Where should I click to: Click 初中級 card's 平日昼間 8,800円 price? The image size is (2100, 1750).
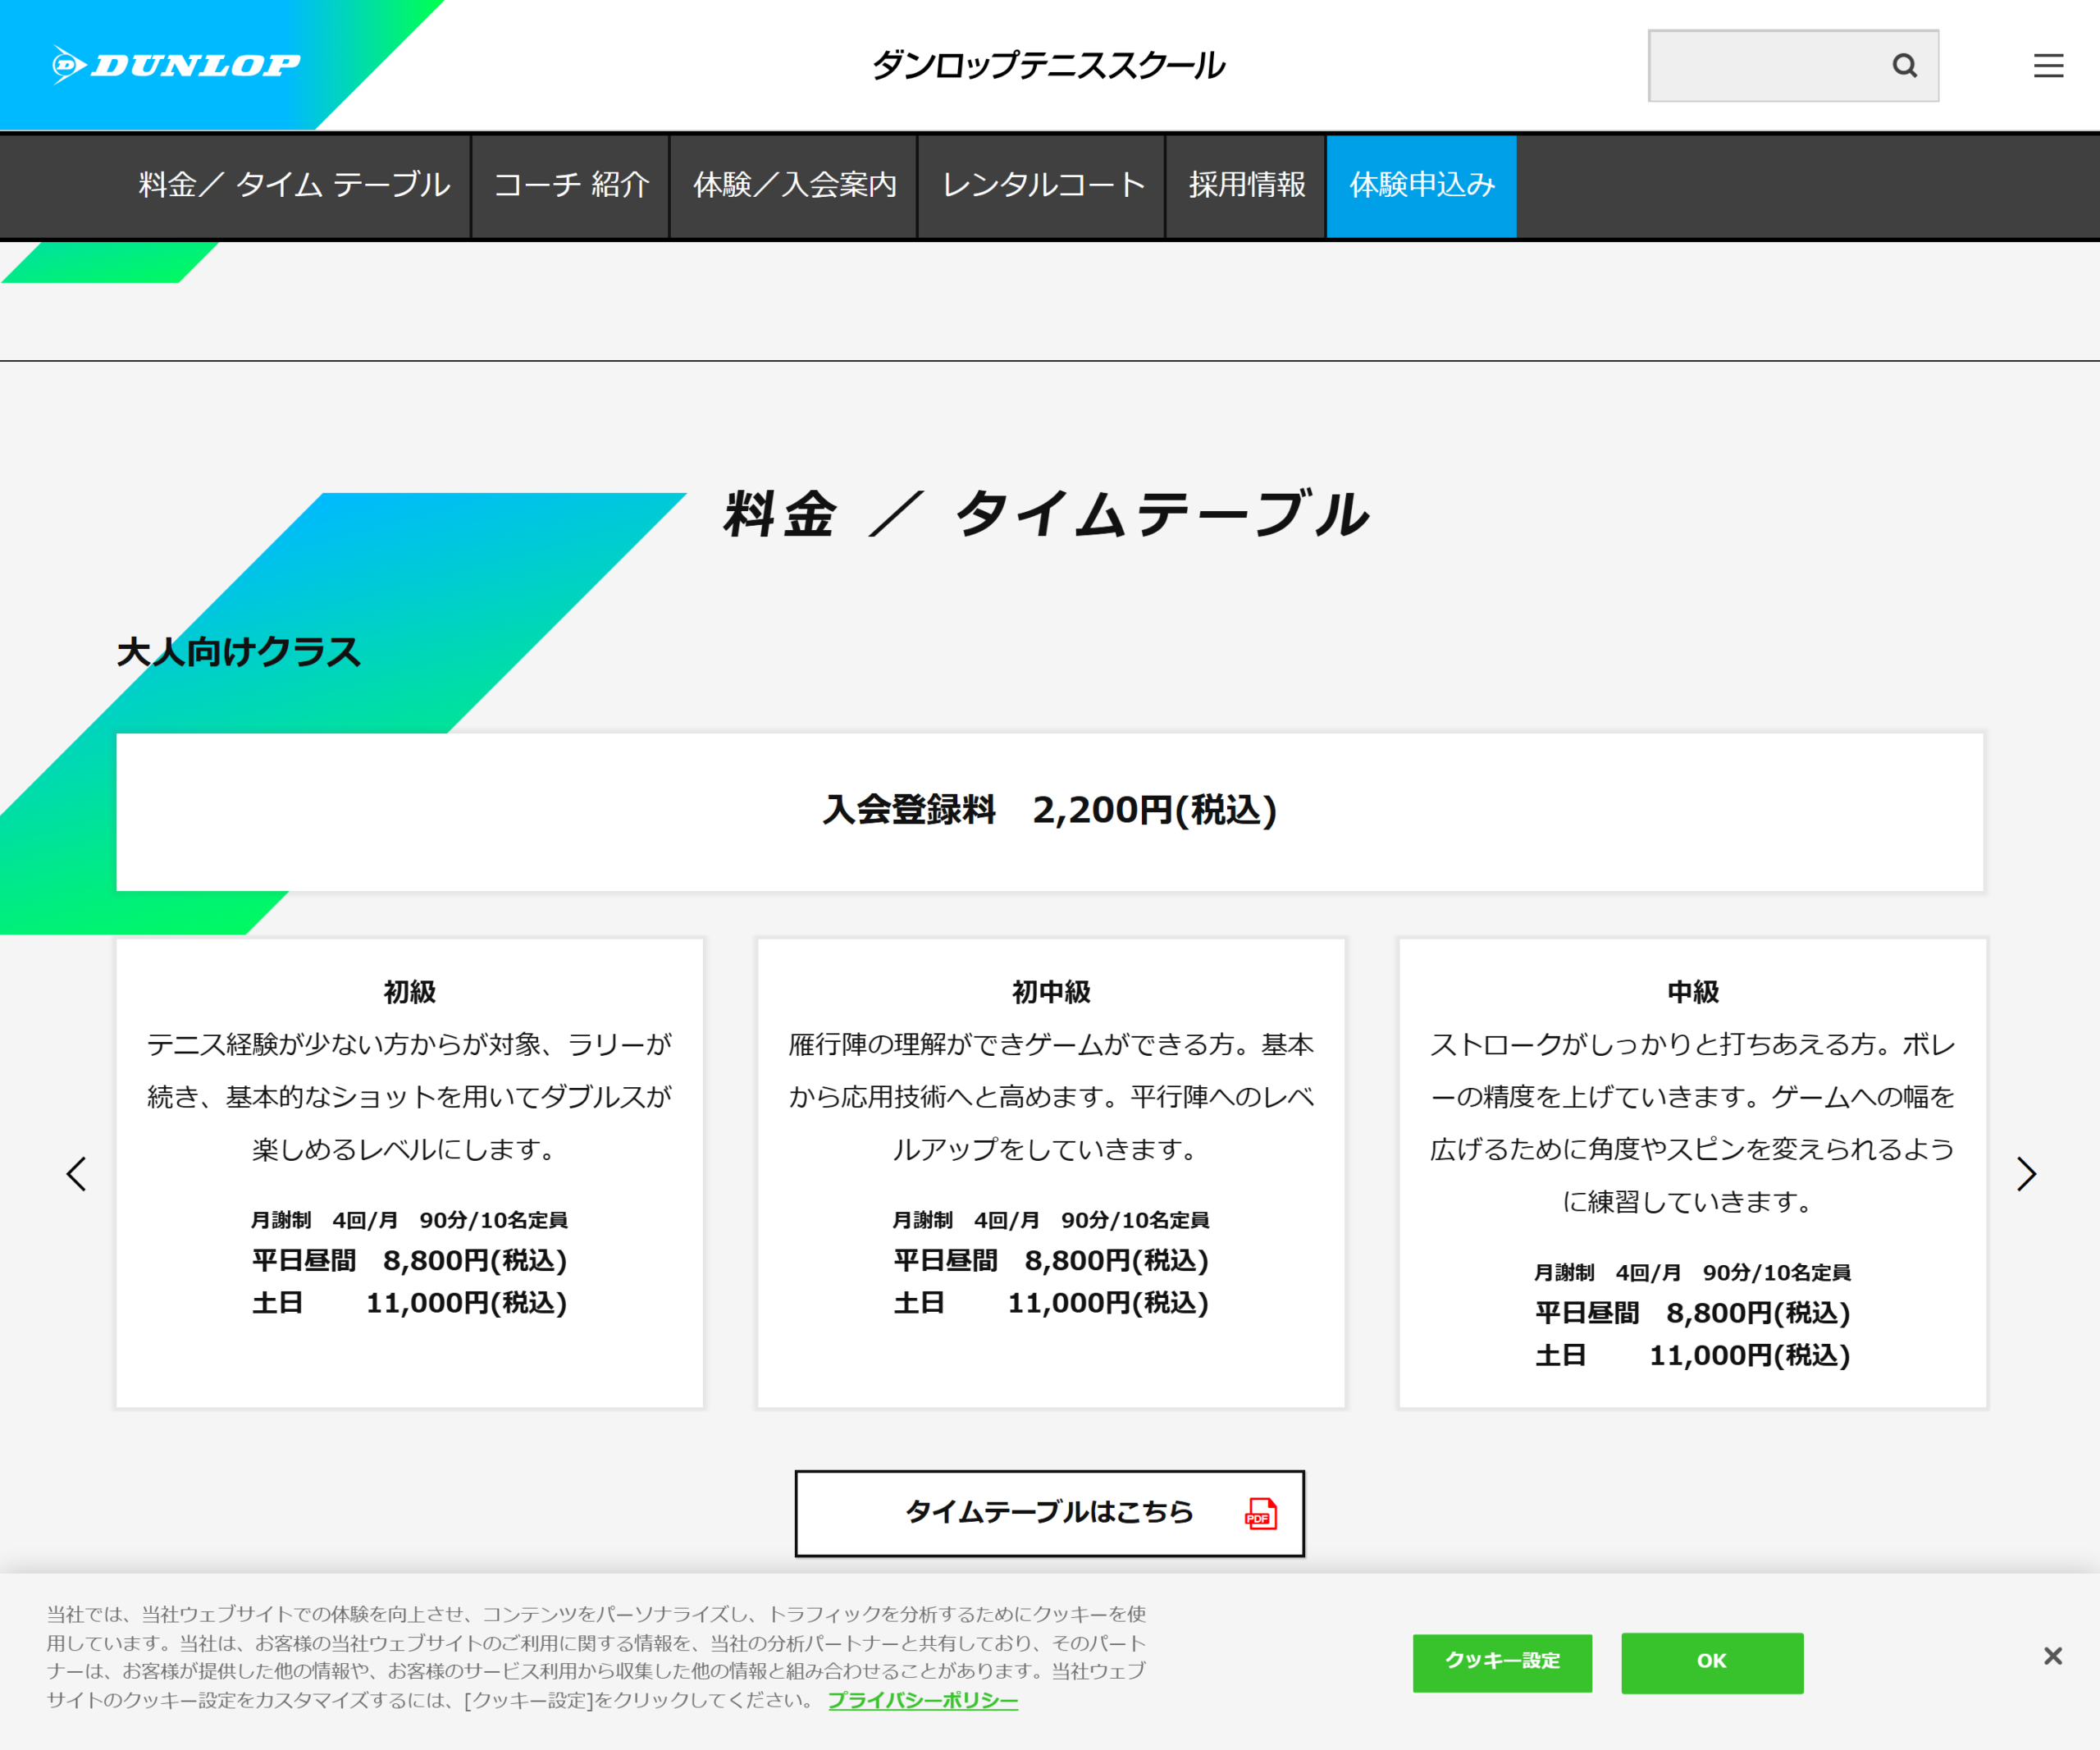point(1050,1261)
